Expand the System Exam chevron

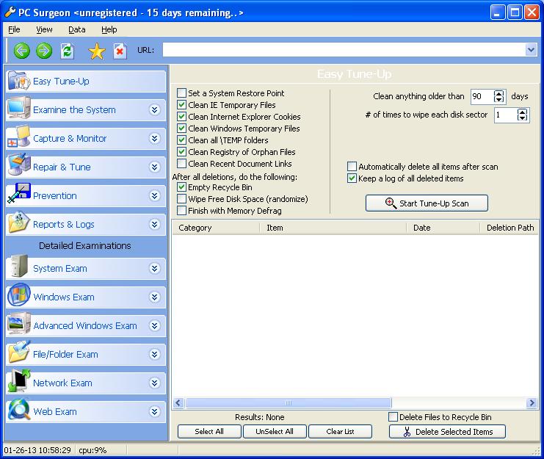pyautogui.click(x=154, y=268)
